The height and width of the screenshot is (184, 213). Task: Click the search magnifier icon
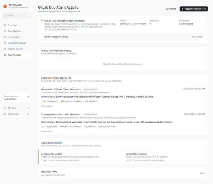(5, 16)
